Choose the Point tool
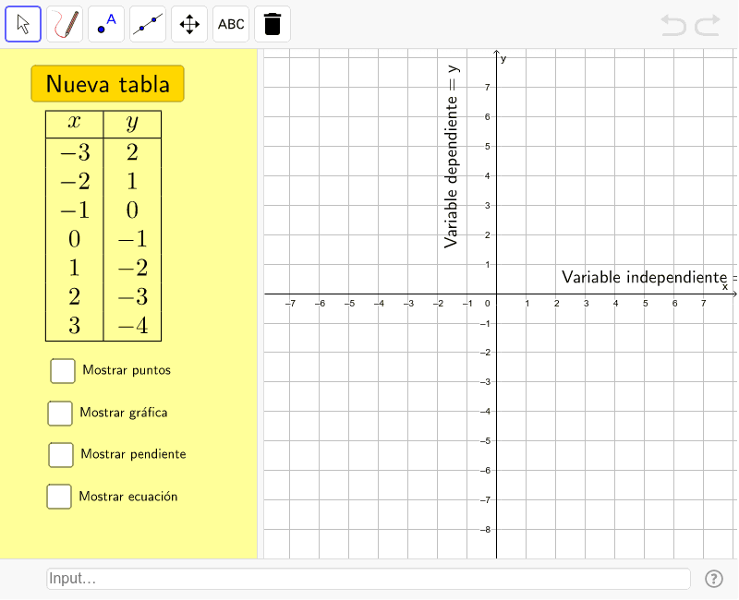739x600 pixels. point(107,24)
